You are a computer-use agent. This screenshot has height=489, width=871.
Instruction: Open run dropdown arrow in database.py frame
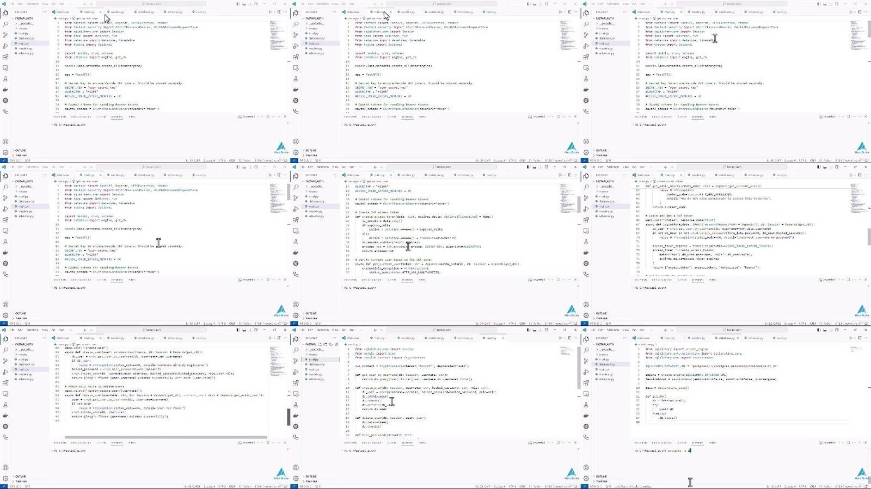click(855, 338)
